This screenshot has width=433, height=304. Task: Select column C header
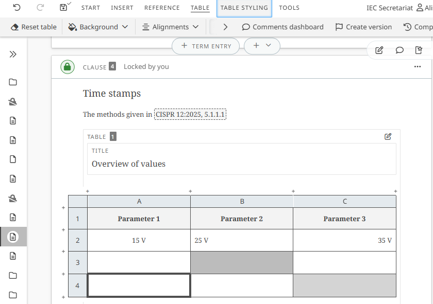(x=345, y=202)
